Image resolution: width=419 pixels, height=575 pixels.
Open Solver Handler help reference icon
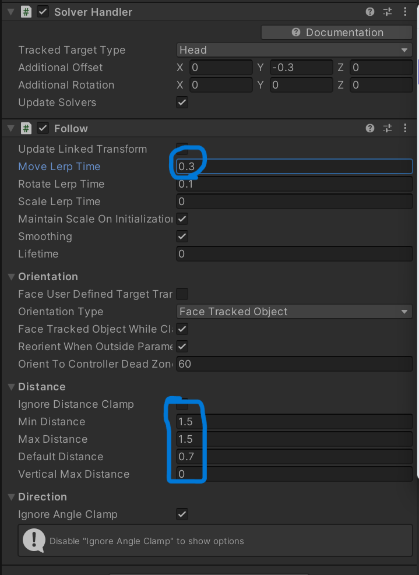coord(370,12)
